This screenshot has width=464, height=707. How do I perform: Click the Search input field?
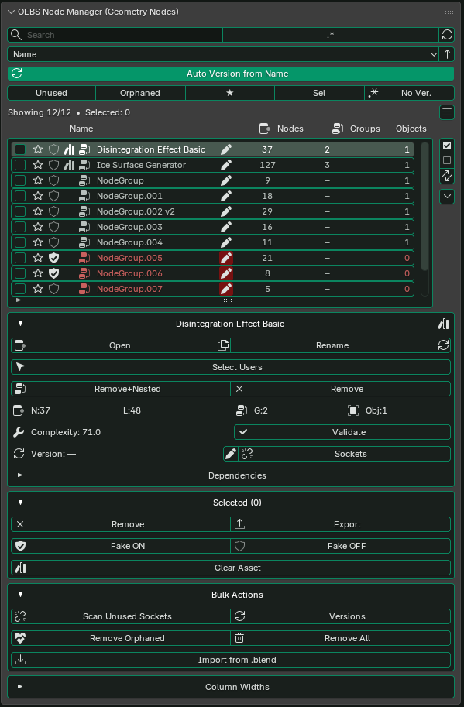(x=115, y=35)
